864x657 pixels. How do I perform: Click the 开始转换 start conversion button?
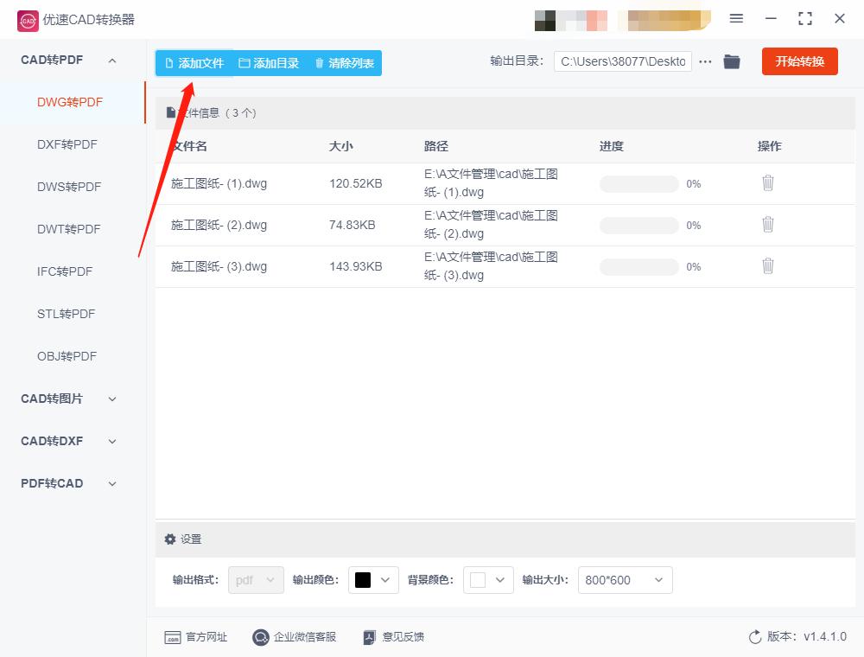(799, 61)
